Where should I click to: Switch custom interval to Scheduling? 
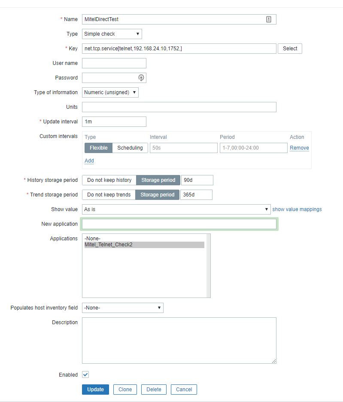coord(130,148)
